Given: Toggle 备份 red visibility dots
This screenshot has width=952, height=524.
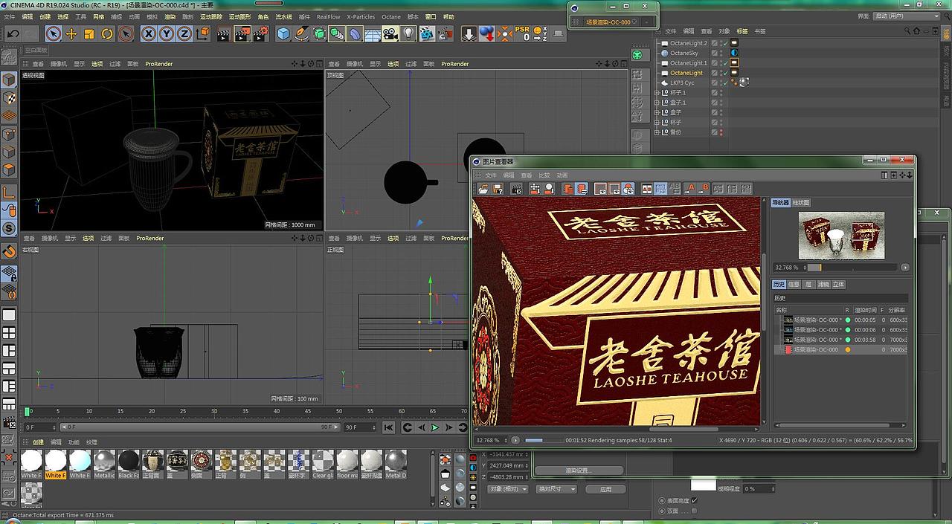Looking at the screenshot, I should (x=721, y=132).
